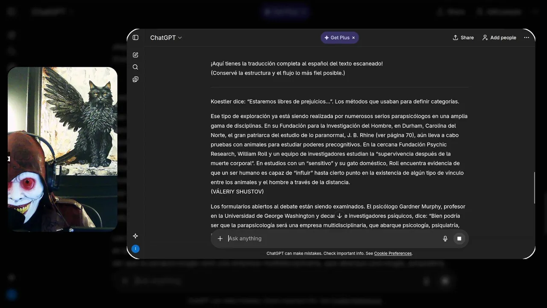Click the plus attach icon in composer
Image resolution: width=547 pixels, height=308 pixels.
[220, 239]
